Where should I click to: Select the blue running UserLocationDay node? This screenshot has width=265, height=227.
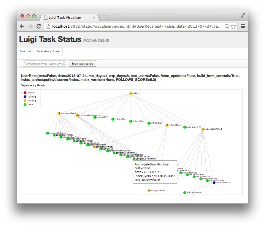click(x=214, y=183)
